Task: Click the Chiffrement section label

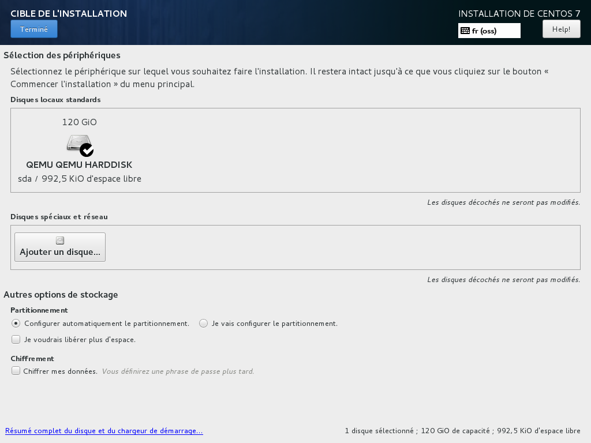Action: [32, 359]
